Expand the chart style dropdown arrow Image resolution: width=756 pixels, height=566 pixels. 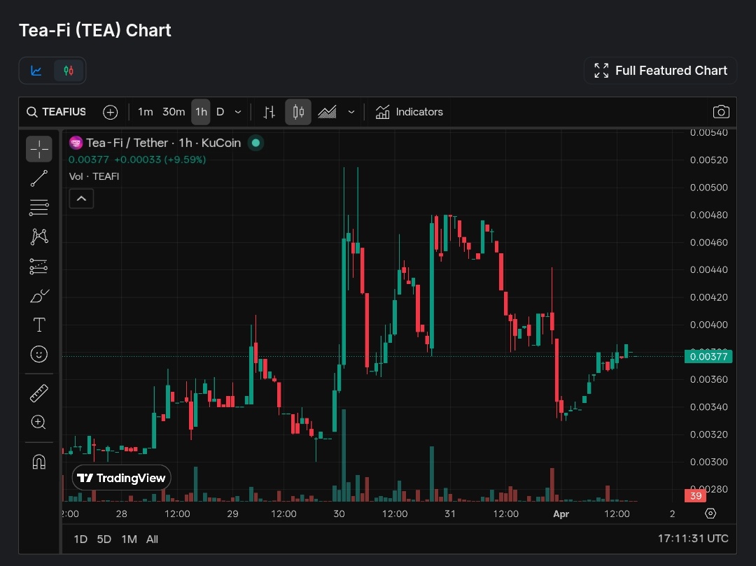[x=351, y=112]
